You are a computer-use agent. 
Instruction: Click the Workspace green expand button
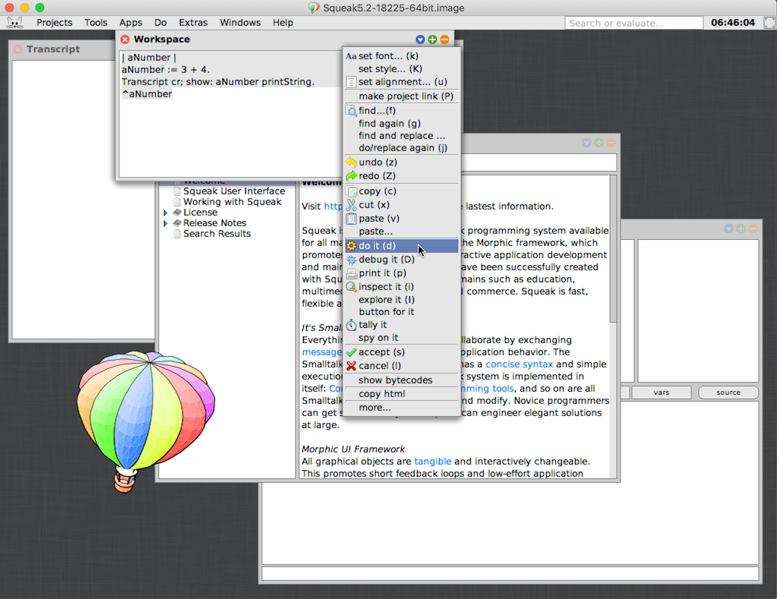click(x=432, y=39)
